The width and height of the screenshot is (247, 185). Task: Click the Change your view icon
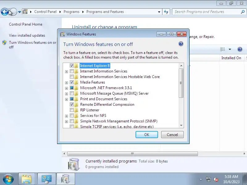tap(222, 49)
